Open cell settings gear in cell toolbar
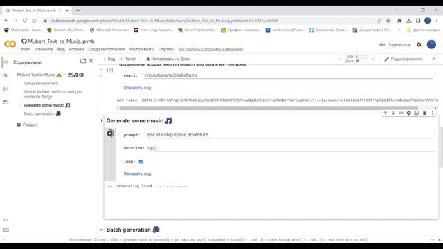 point(409,113)
